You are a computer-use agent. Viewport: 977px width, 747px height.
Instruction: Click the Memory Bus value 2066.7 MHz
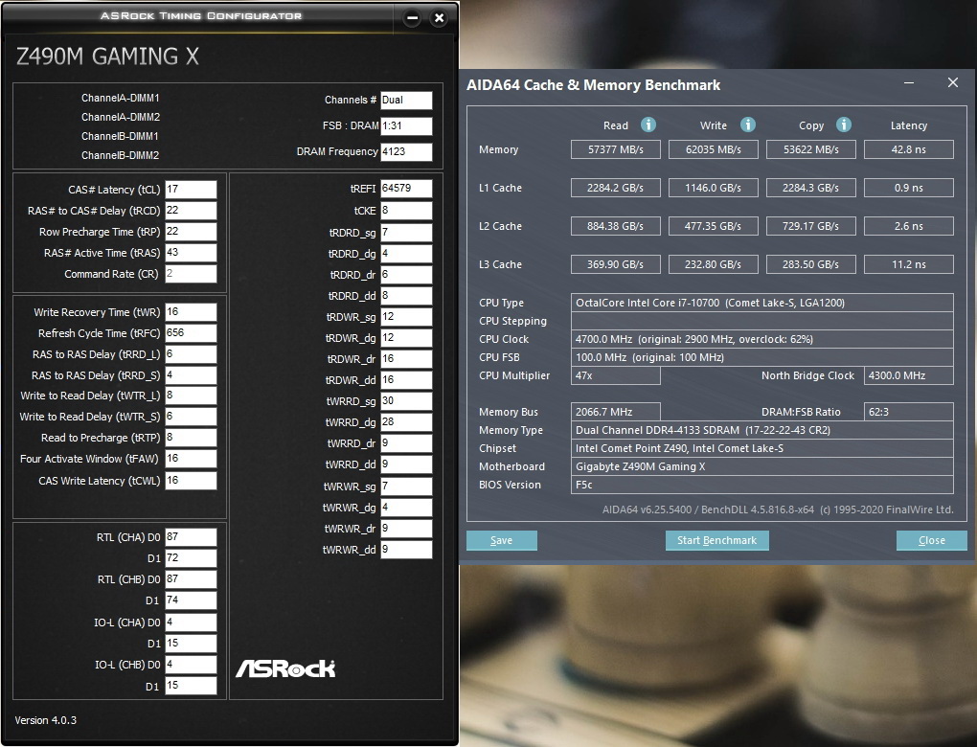[x=616, y=412]
